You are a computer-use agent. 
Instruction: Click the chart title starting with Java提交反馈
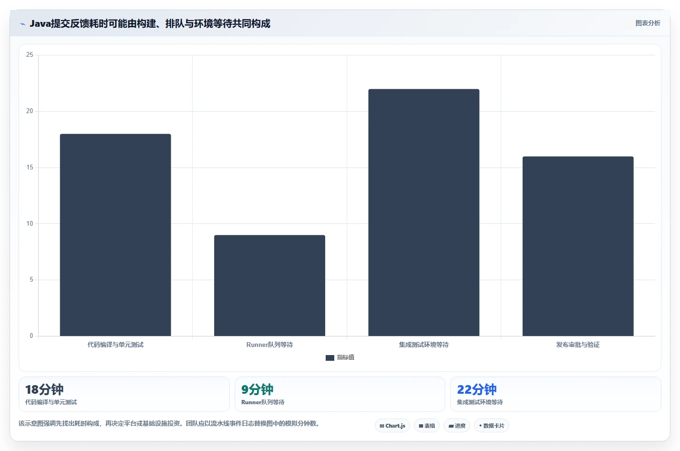pyautogui.click(x=150, y=23)
